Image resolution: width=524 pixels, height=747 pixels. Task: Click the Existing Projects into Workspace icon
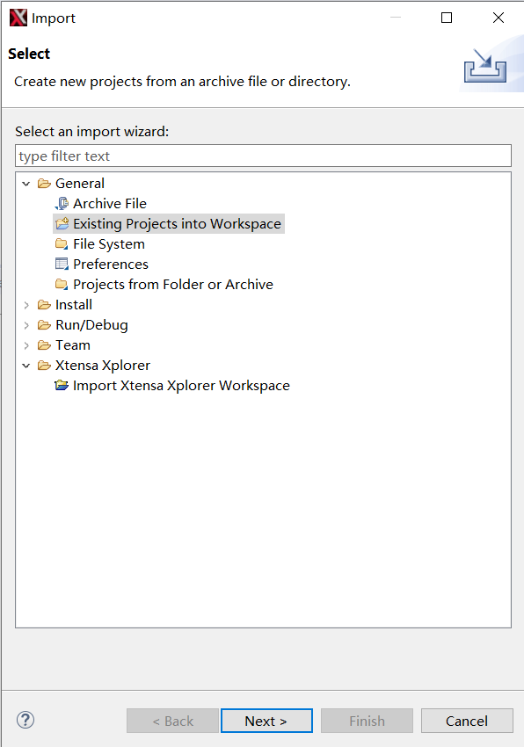tap(62, 223)
